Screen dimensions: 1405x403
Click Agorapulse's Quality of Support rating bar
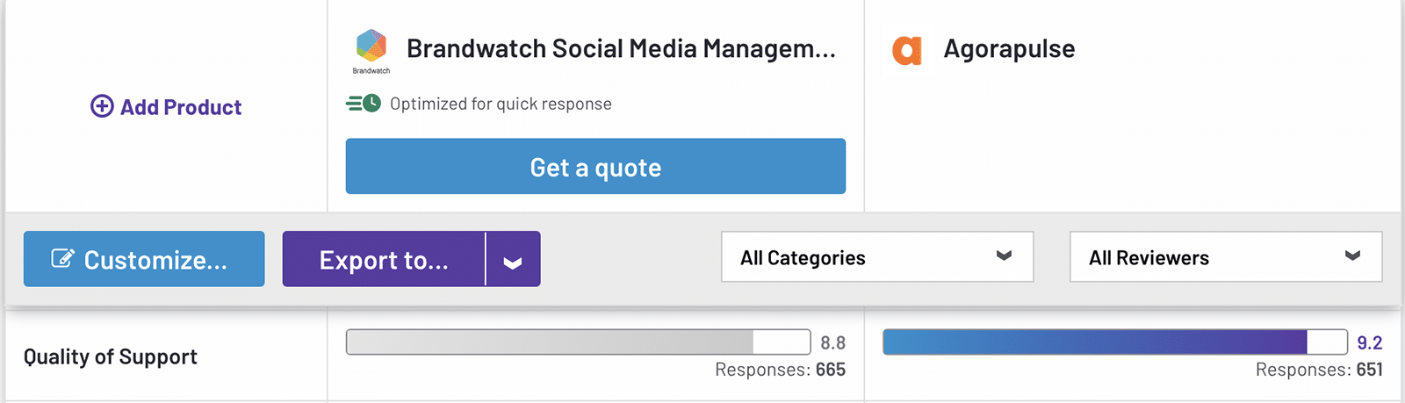pyautogui.click(x=1114, y=342)
